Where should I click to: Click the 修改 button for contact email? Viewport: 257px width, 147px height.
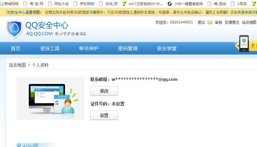click(x=104, y=91)
